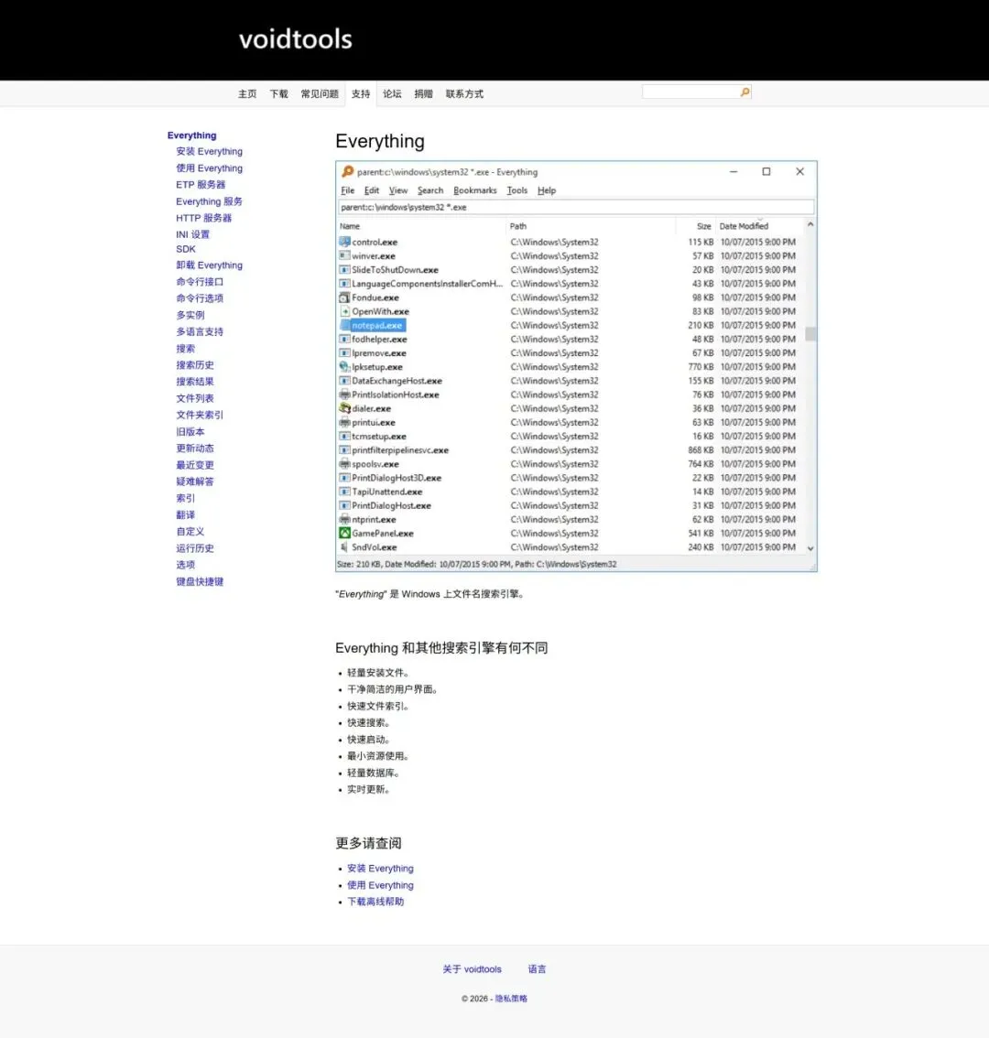Go to HTTP 服务器 sidebar page
The height and width of the screenshot is (1038, 989).
pyautogui.click(x=204, y=218)
